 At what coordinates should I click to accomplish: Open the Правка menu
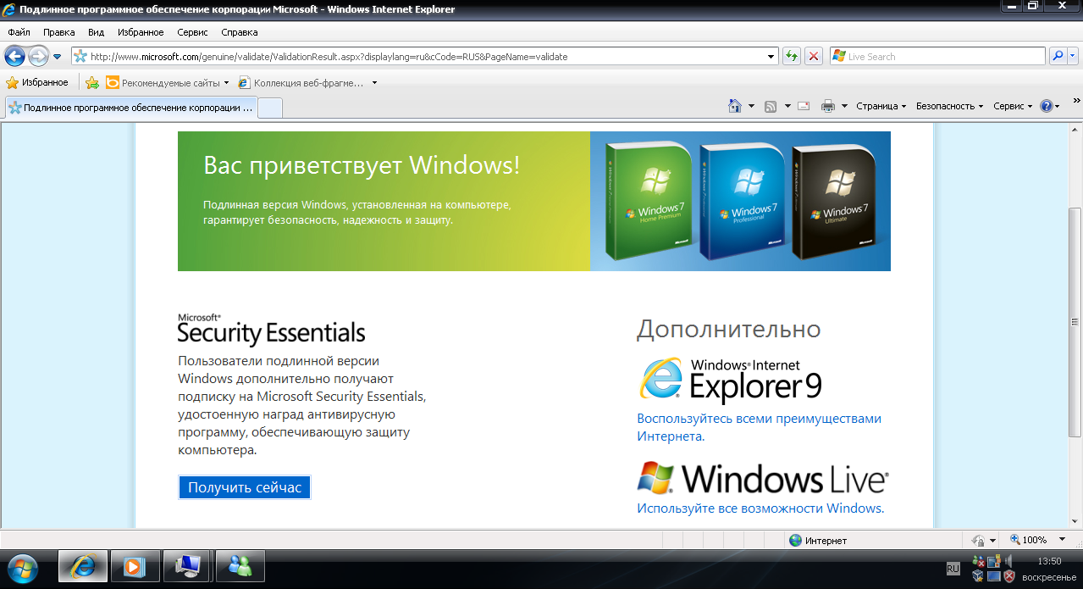pyautogui.click(x=59, y=32)
